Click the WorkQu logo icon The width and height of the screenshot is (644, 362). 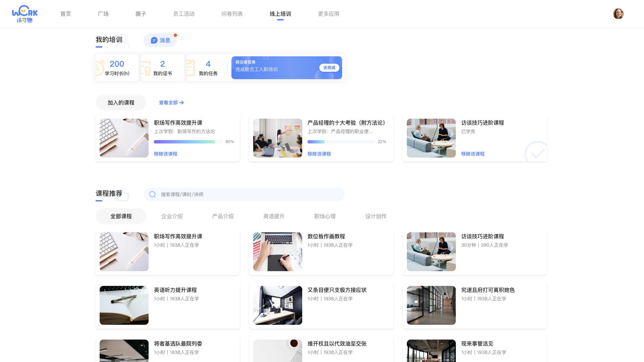pos(25,13)
